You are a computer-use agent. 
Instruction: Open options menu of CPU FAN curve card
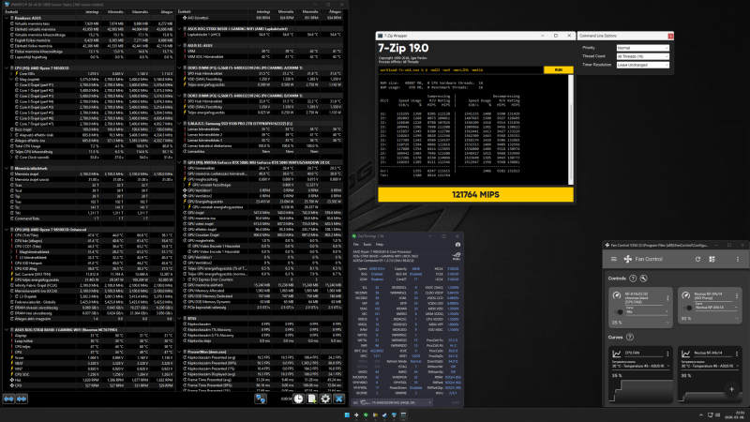667,354
